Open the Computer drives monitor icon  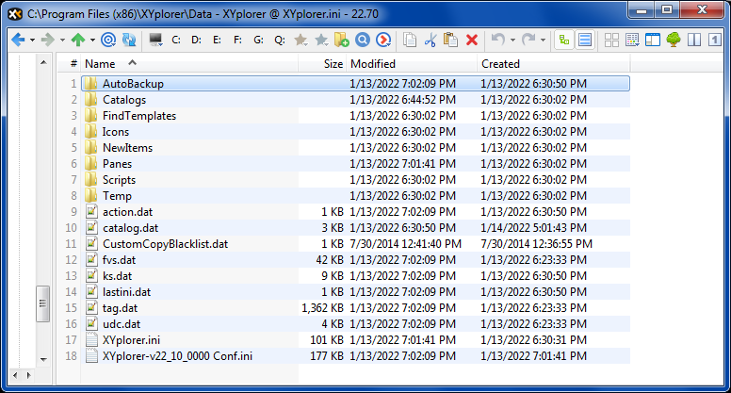pos(155,40)
